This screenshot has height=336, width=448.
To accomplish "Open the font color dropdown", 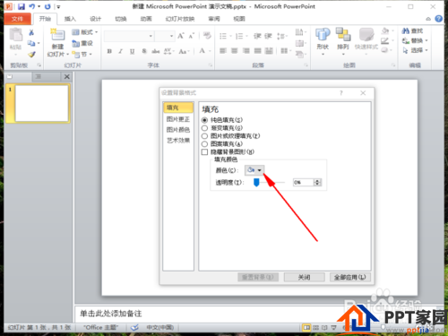I will coord(210,51).
